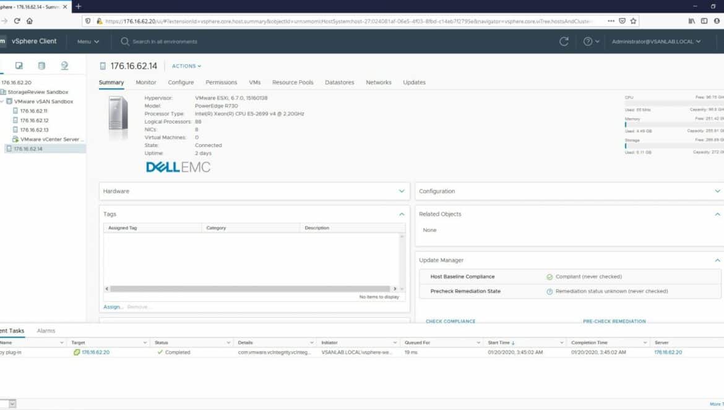The width and height of the screenshot is (724, 410).
Task: Click the Tags horizontal scrollbar
Action: pos(250,289)
